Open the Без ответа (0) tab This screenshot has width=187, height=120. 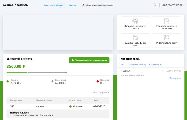(x=156, y=65)
